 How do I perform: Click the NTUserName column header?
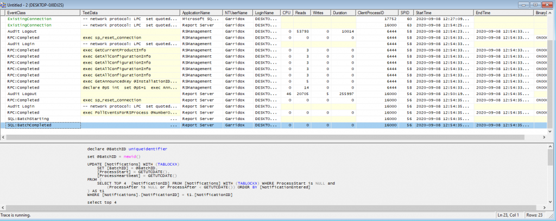(238, 13)
